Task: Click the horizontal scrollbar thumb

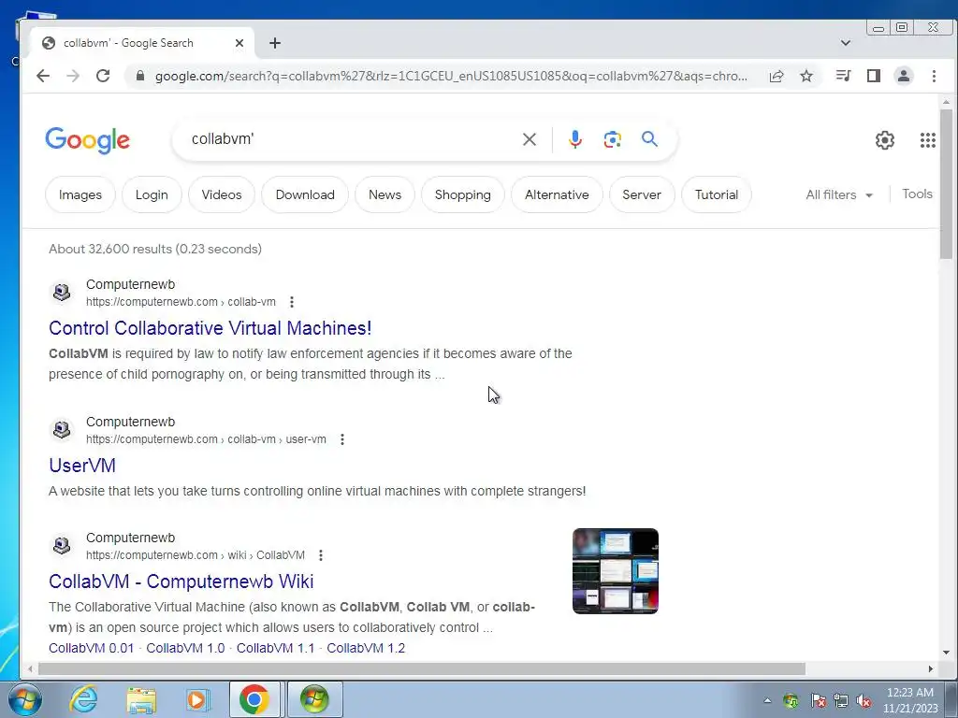Action: 422,669
